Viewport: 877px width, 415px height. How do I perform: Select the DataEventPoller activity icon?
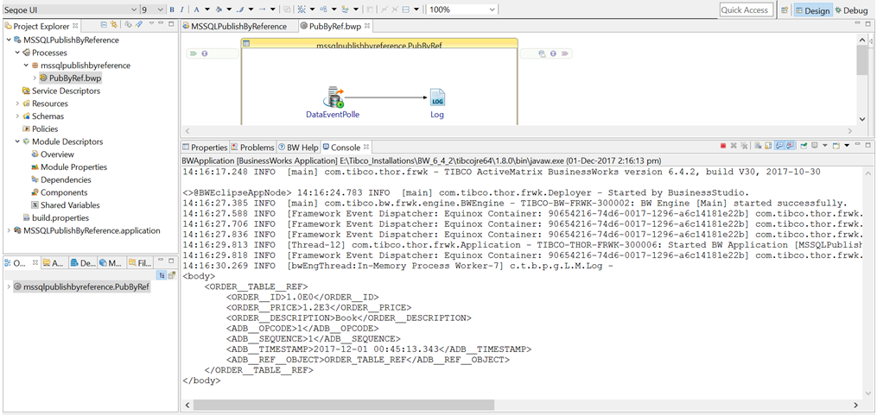click(x=333, y=97)
